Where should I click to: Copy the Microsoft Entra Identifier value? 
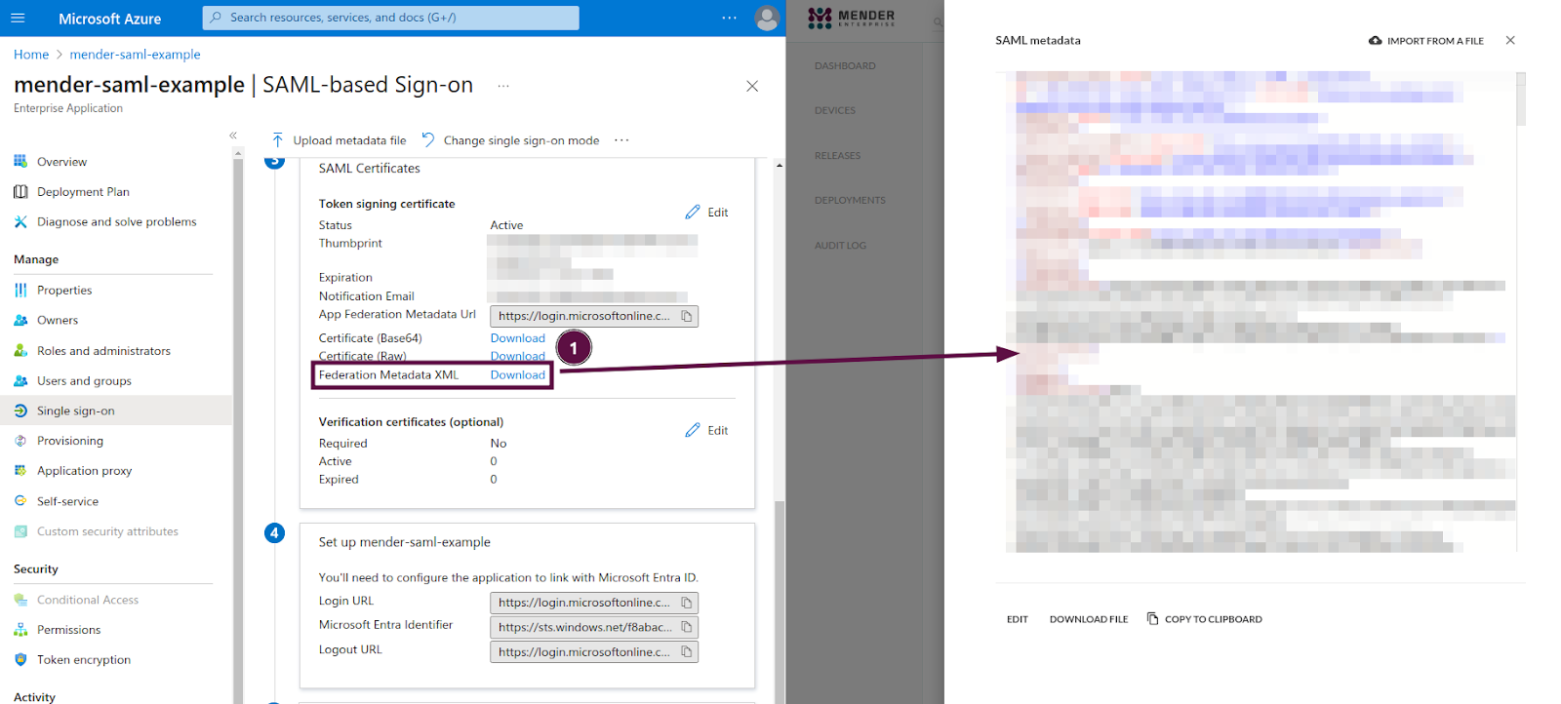(687, 627)
